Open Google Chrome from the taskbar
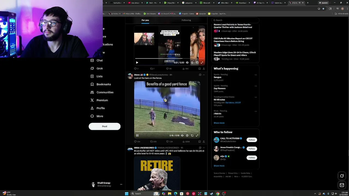This screenshot has height=196, width=349. click(x=218, y=194)
